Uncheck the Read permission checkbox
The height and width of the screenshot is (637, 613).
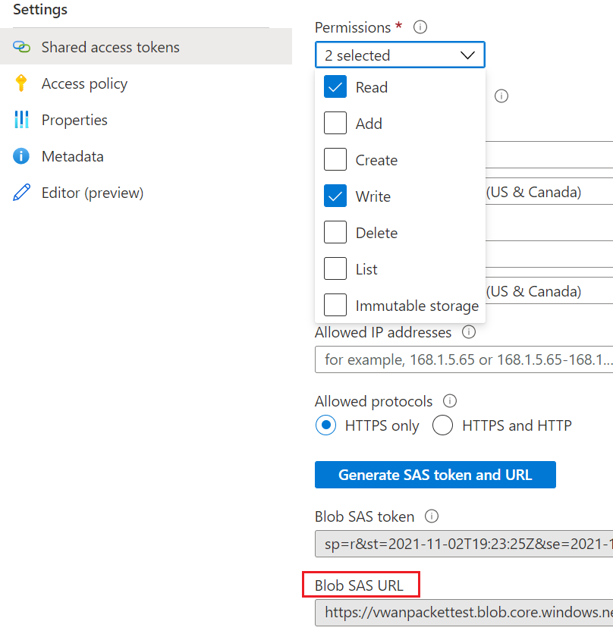[335, 87]
